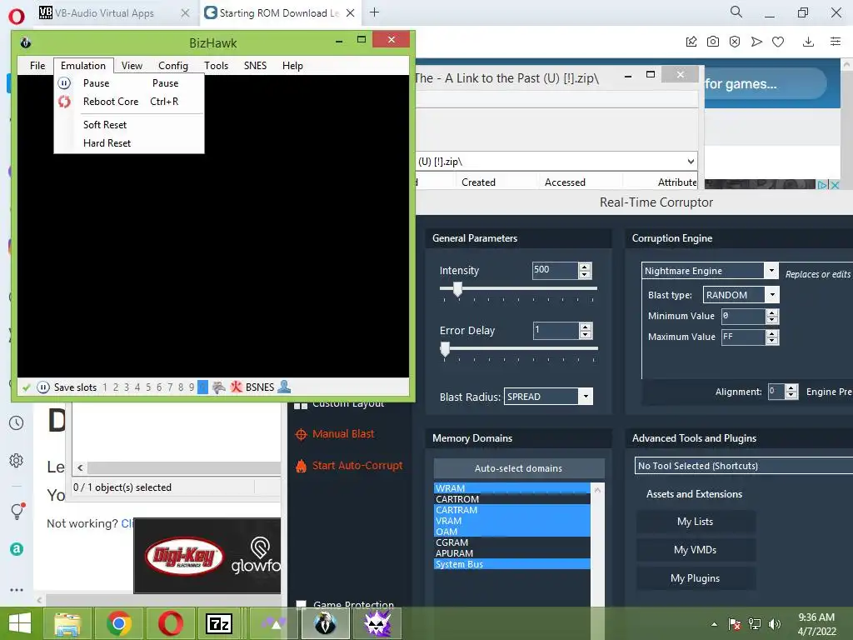The width and height of the screenshot is (853, 640).
Task: Search tabs with magnifier icon
Action: point(736,12)
